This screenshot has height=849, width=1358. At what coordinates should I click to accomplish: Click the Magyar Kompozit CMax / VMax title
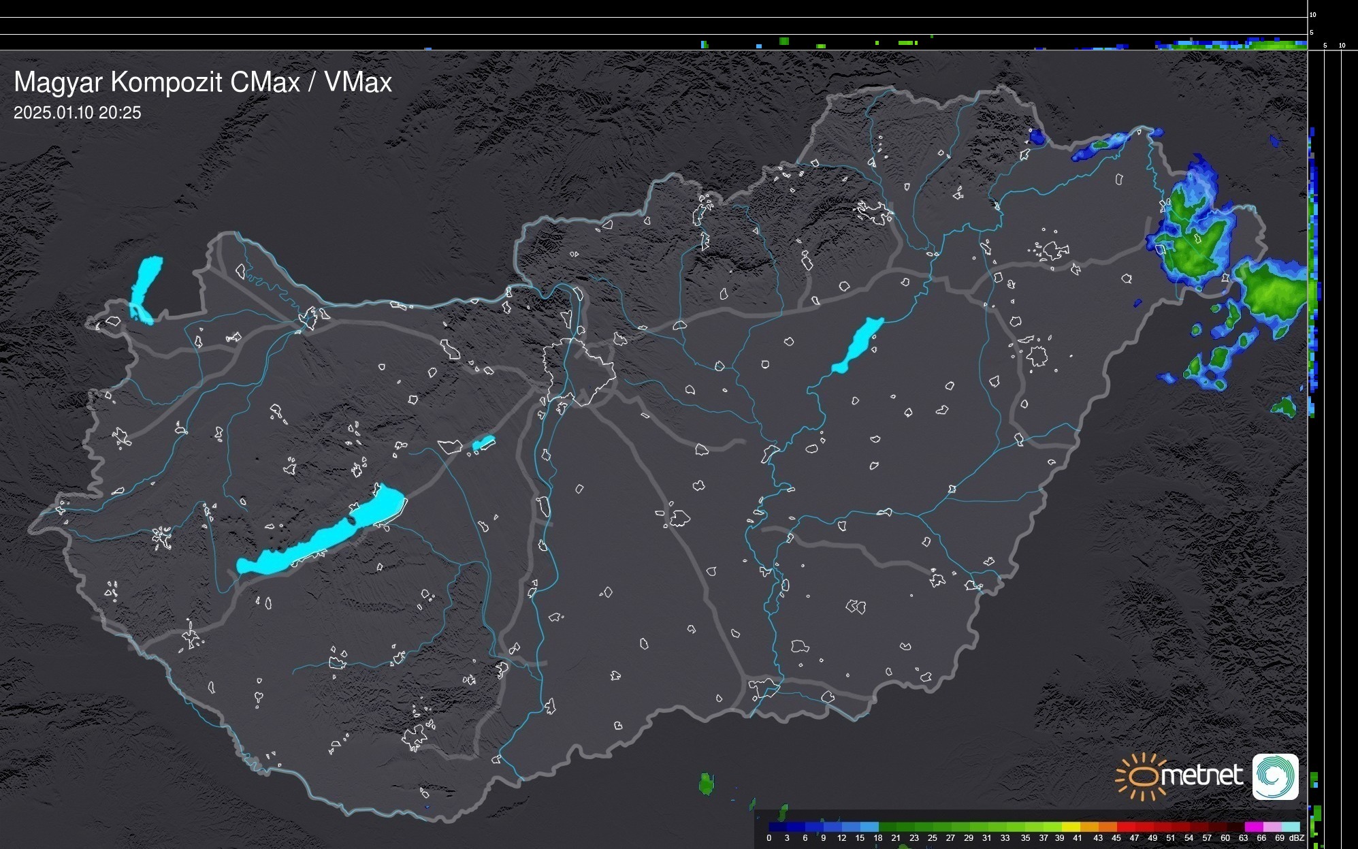203,82
